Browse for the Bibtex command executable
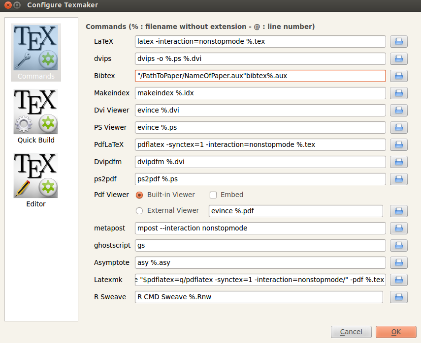This screenshot has height=343, width=421. coord(399,76)
